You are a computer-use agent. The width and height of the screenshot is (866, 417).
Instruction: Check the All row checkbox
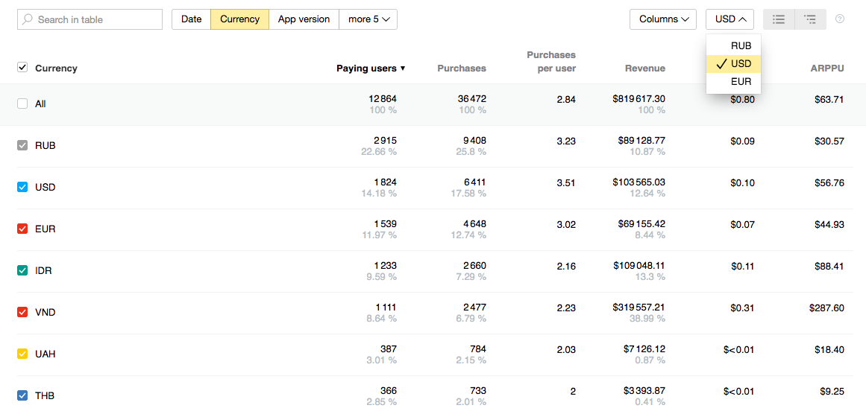click(x=22, y=104)
